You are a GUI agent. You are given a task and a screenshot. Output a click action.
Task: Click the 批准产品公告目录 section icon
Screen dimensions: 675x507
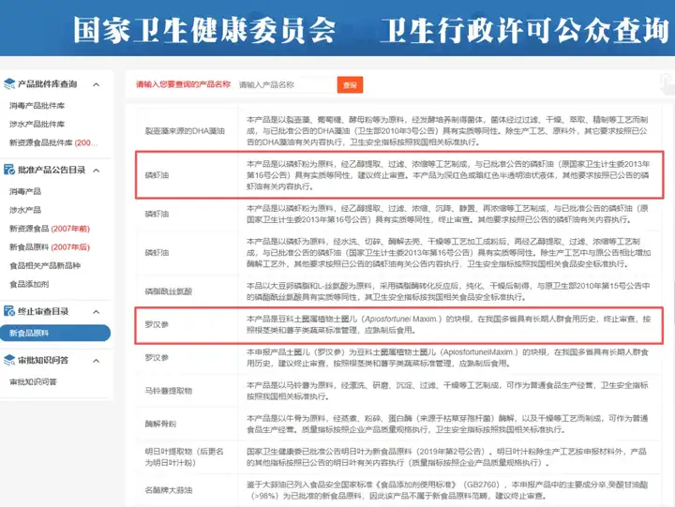click(9, 170)
